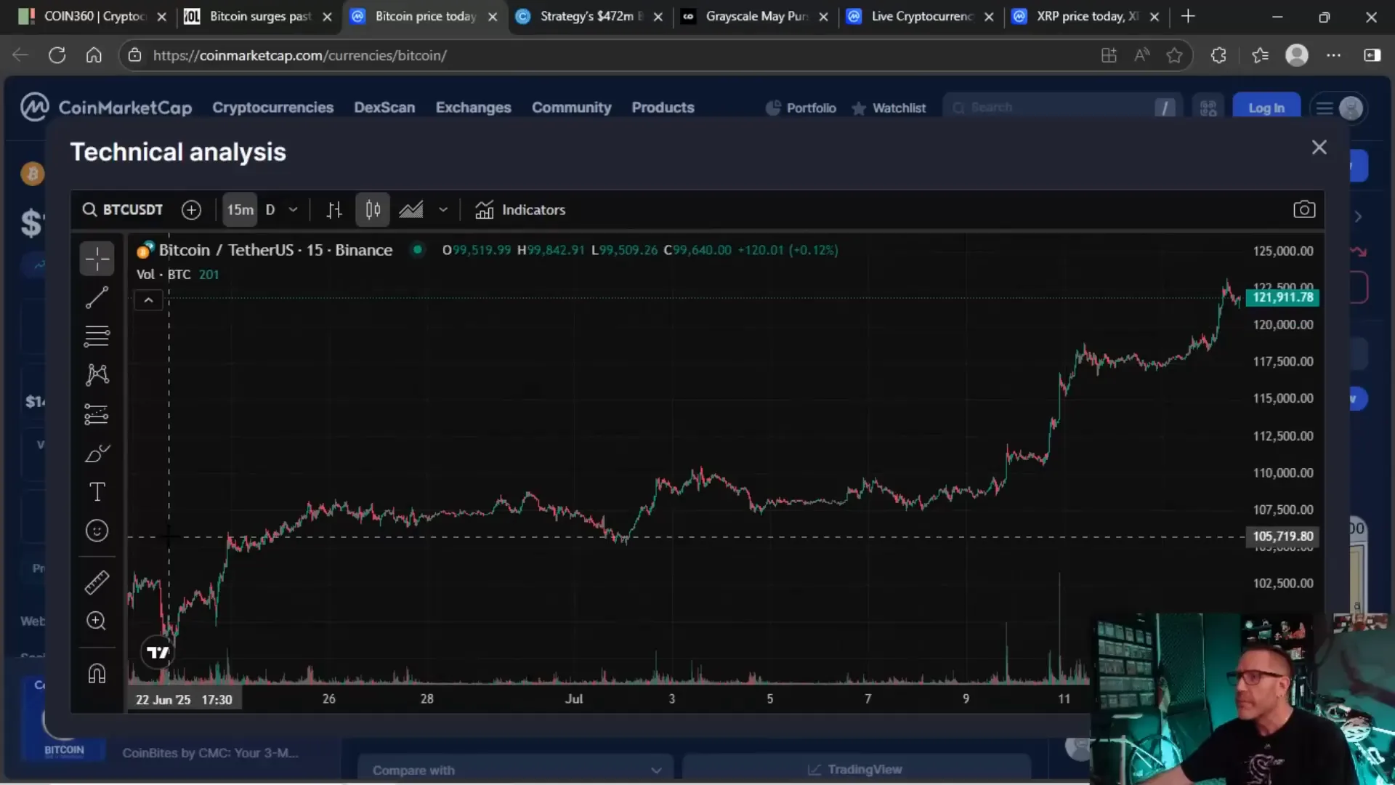Screen dimensions: 1395x785
Task: Open the chart style dropdown arrow
Action: pos(443,210)
